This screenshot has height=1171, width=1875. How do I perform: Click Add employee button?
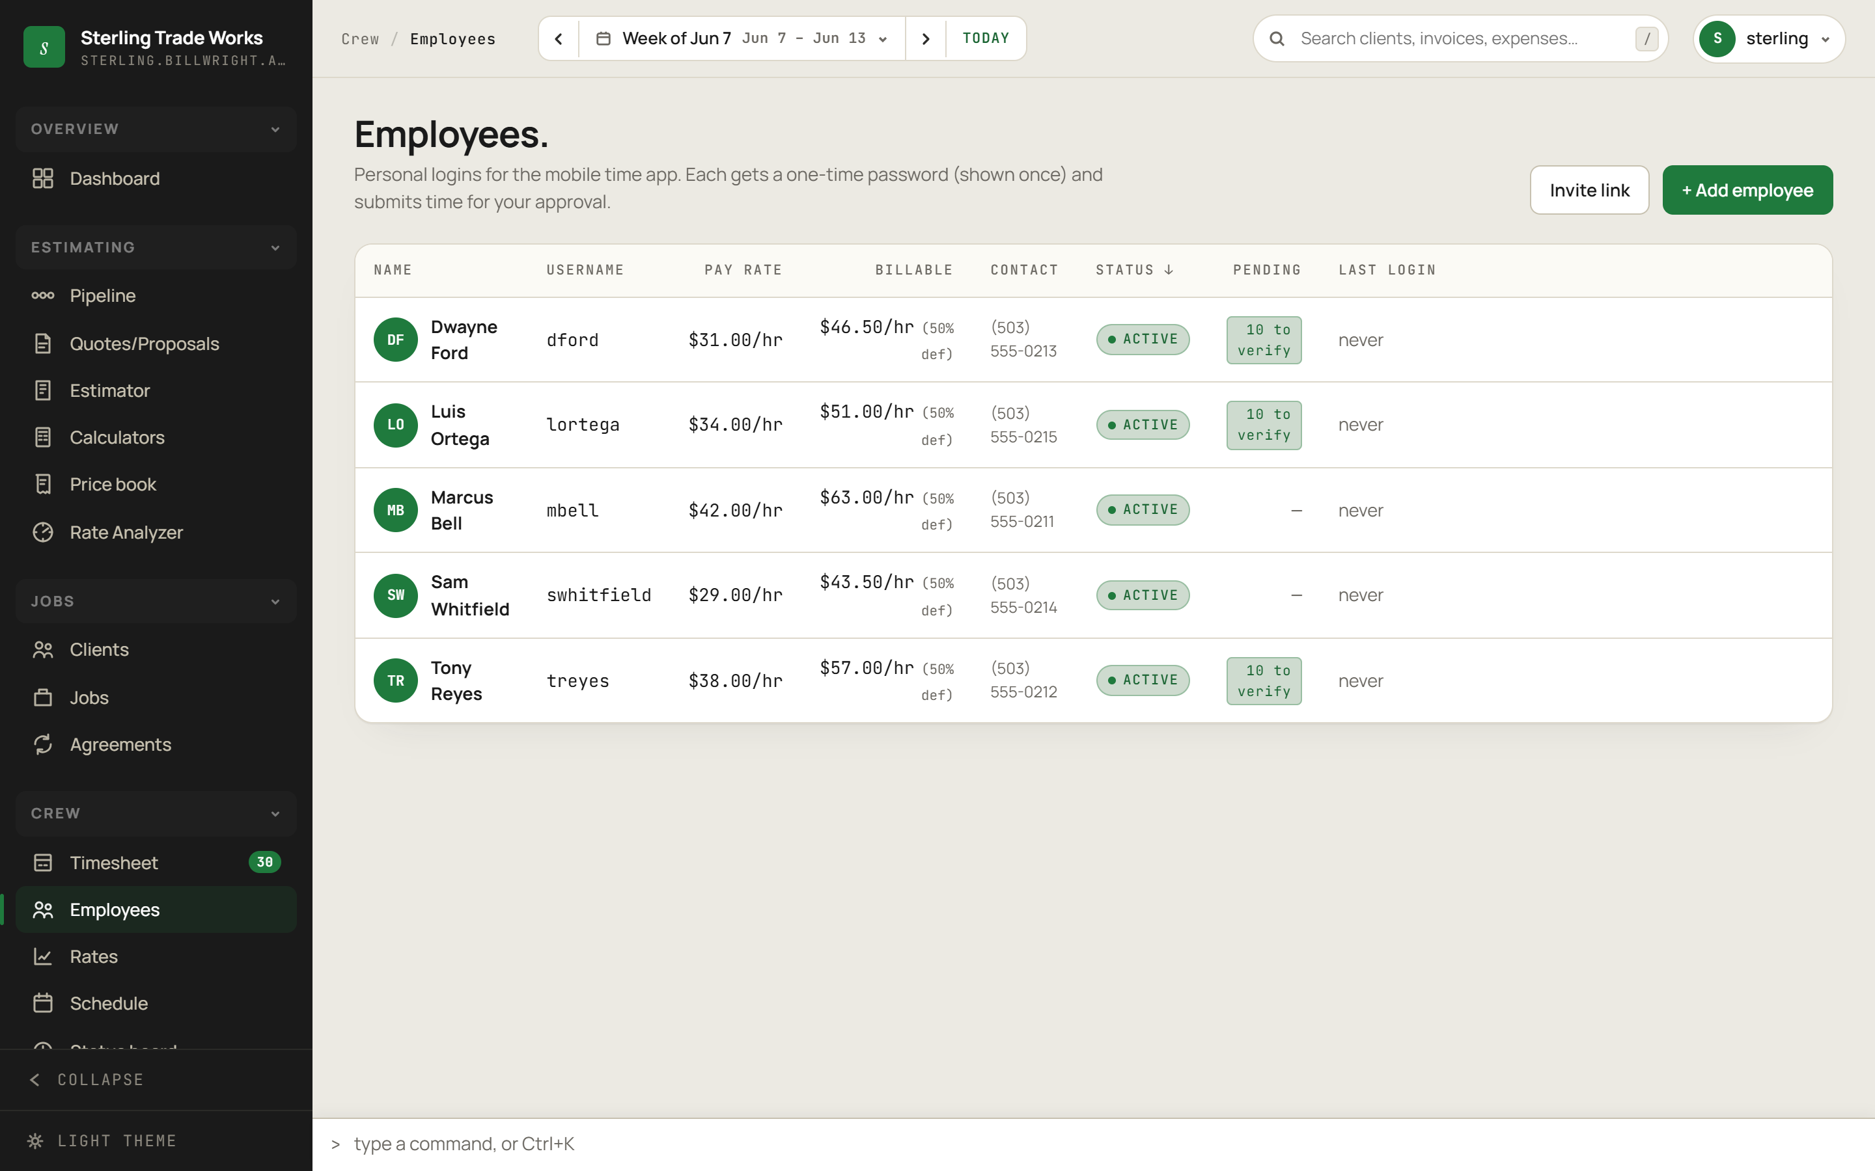pos(1747,190)
